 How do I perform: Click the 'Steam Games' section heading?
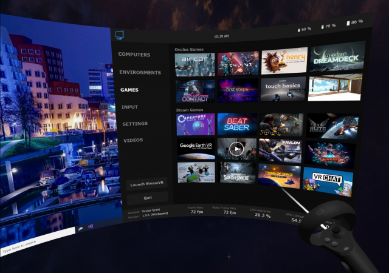point(190,110)
